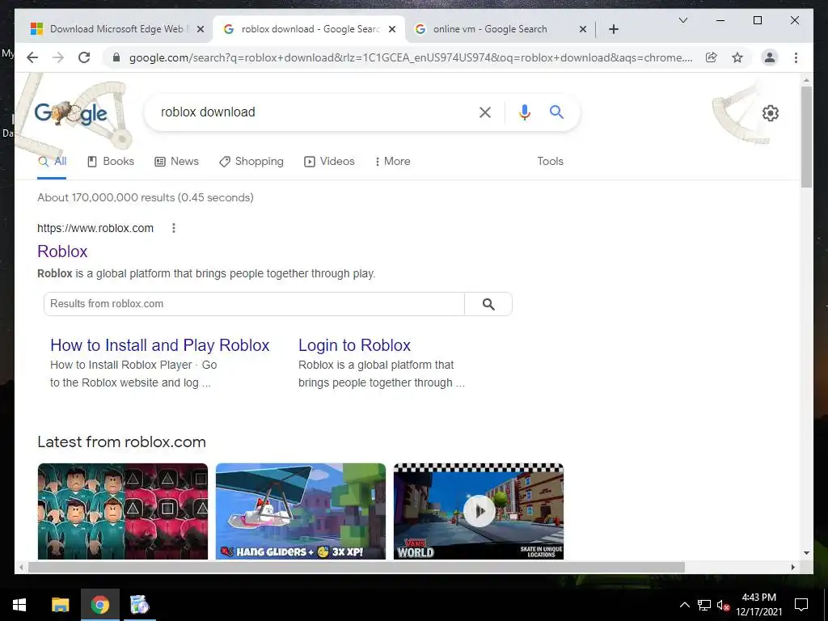Viewport: 828px width, 621px height.
Task: Select the All results tab
Action: point(52,162)
